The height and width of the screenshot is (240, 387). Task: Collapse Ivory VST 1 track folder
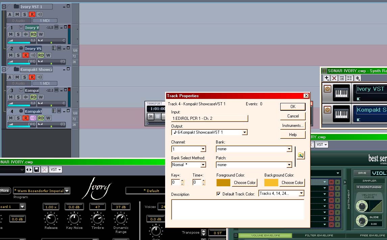pyautogui.click(x=4, y=6)
